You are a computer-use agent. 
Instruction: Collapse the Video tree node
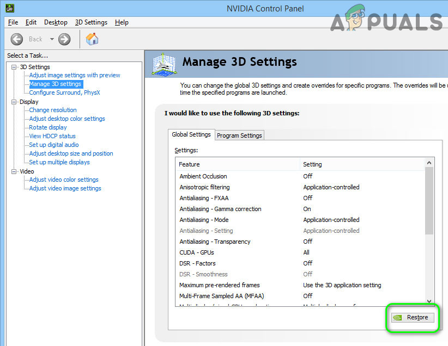click(14, 171)
